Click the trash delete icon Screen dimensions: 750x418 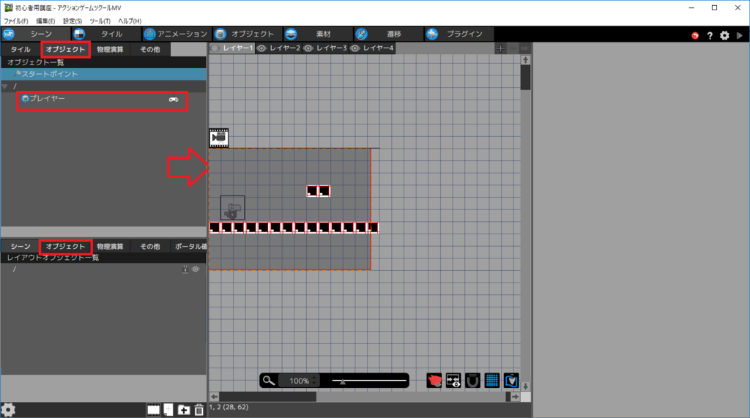pos(199,410)
